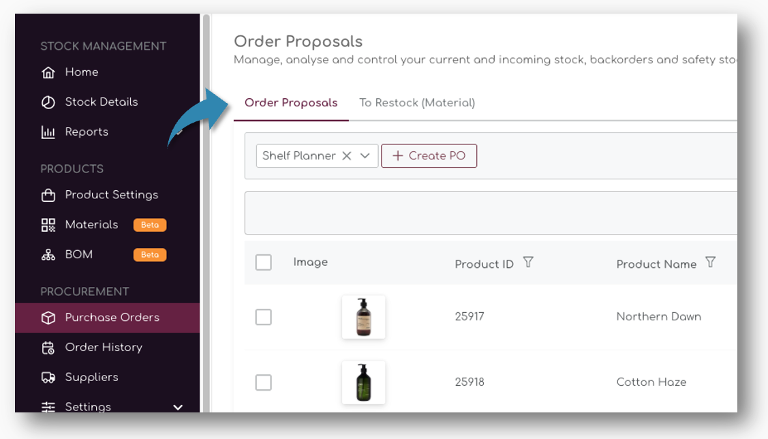Select the Order Proposals tab
The image size is (768, 439).
click(291, 103)
